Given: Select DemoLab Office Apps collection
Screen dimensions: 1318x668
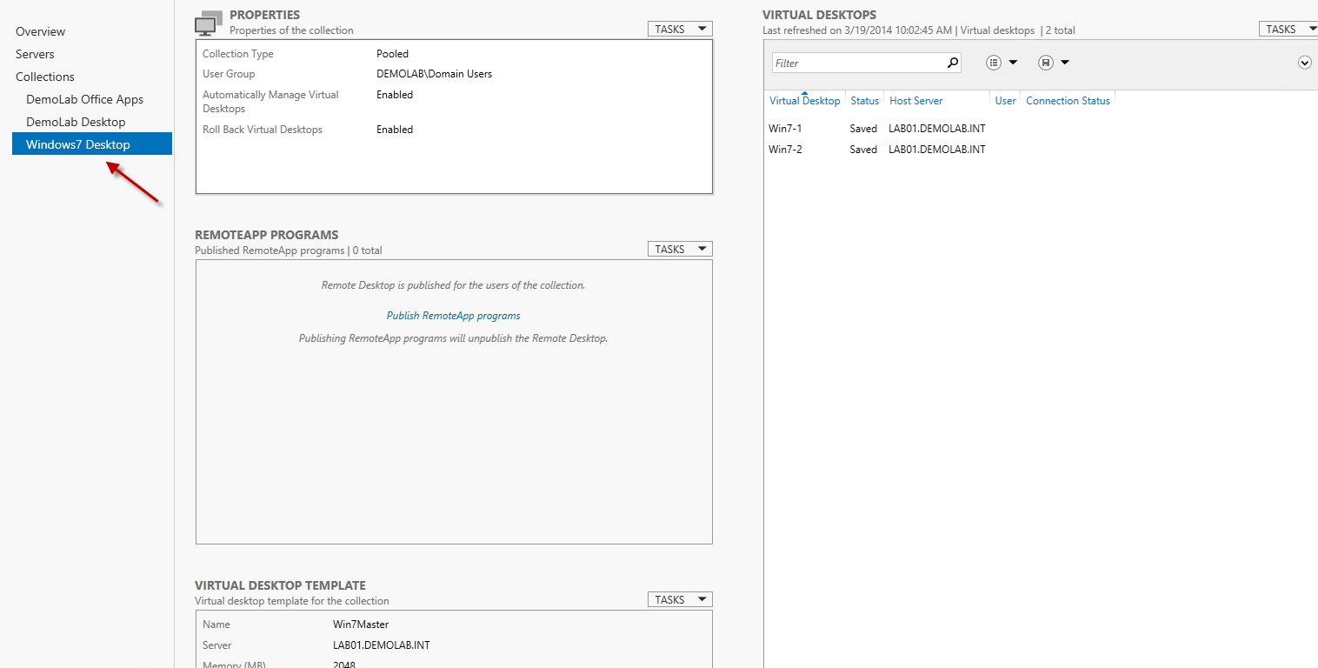Looking at the screenshot, I should [x=84, y=99].
